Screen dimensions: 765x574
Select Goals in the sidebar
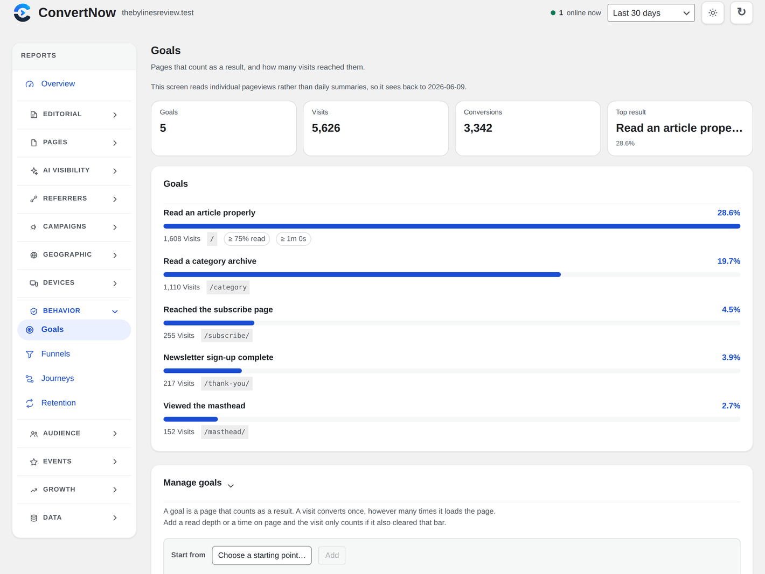tap(74, 330)
